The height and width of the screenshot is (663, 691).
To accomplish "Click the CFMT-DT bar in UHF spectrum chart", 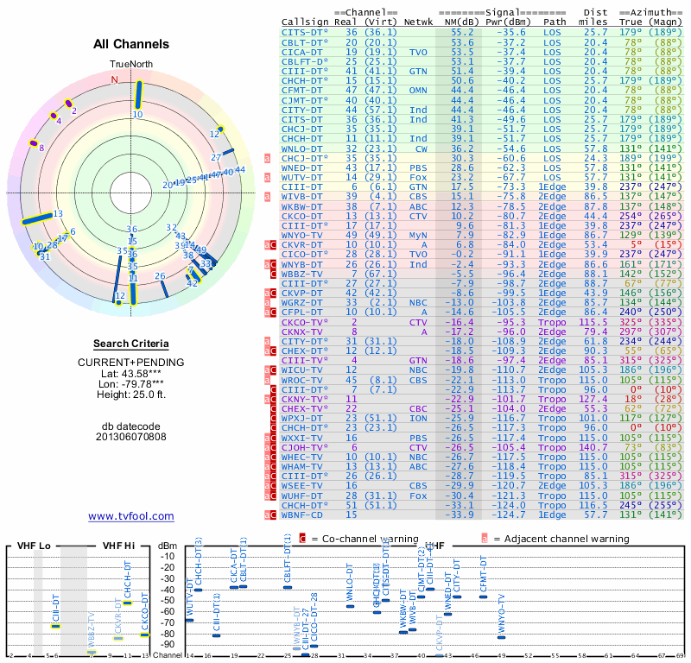I will (484, 597).
